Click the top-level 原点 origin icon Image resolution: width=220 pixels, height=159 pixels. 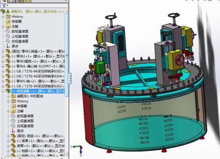(x=8, y=46)
